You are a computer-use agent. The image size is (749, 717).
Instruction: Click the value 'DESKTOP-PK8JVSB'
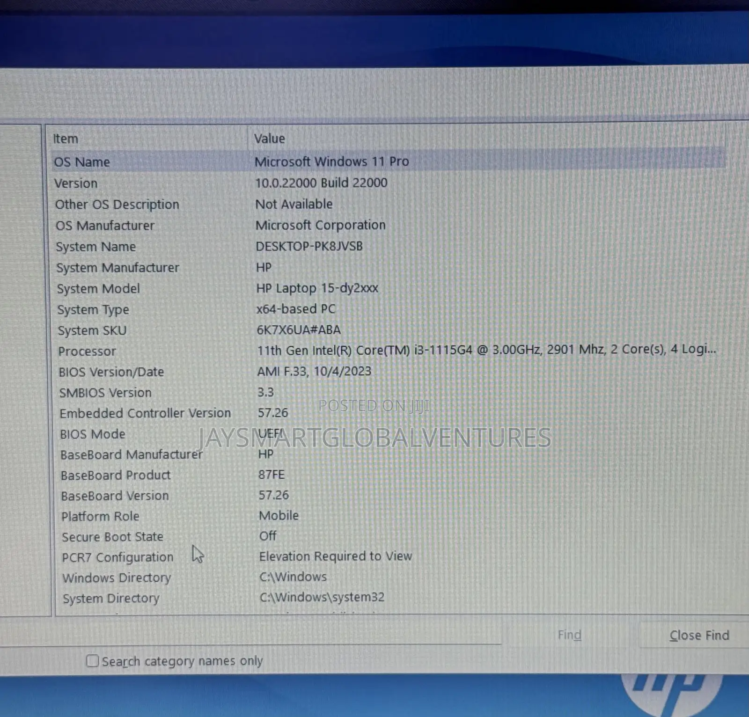(x=309, y=246)
